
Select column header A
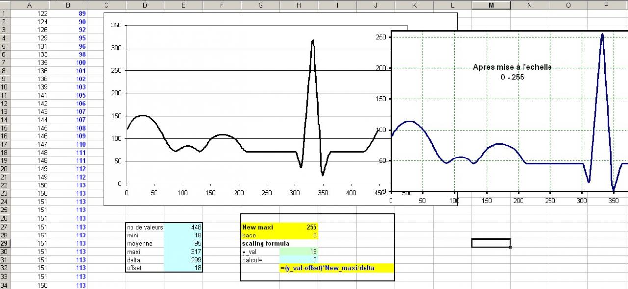pyautogui.click(x=29, y=5)
